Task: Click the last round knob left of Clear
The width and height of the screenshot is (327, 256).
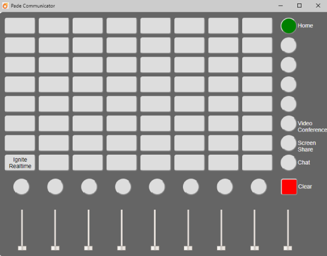Action: tap(258, 186)
